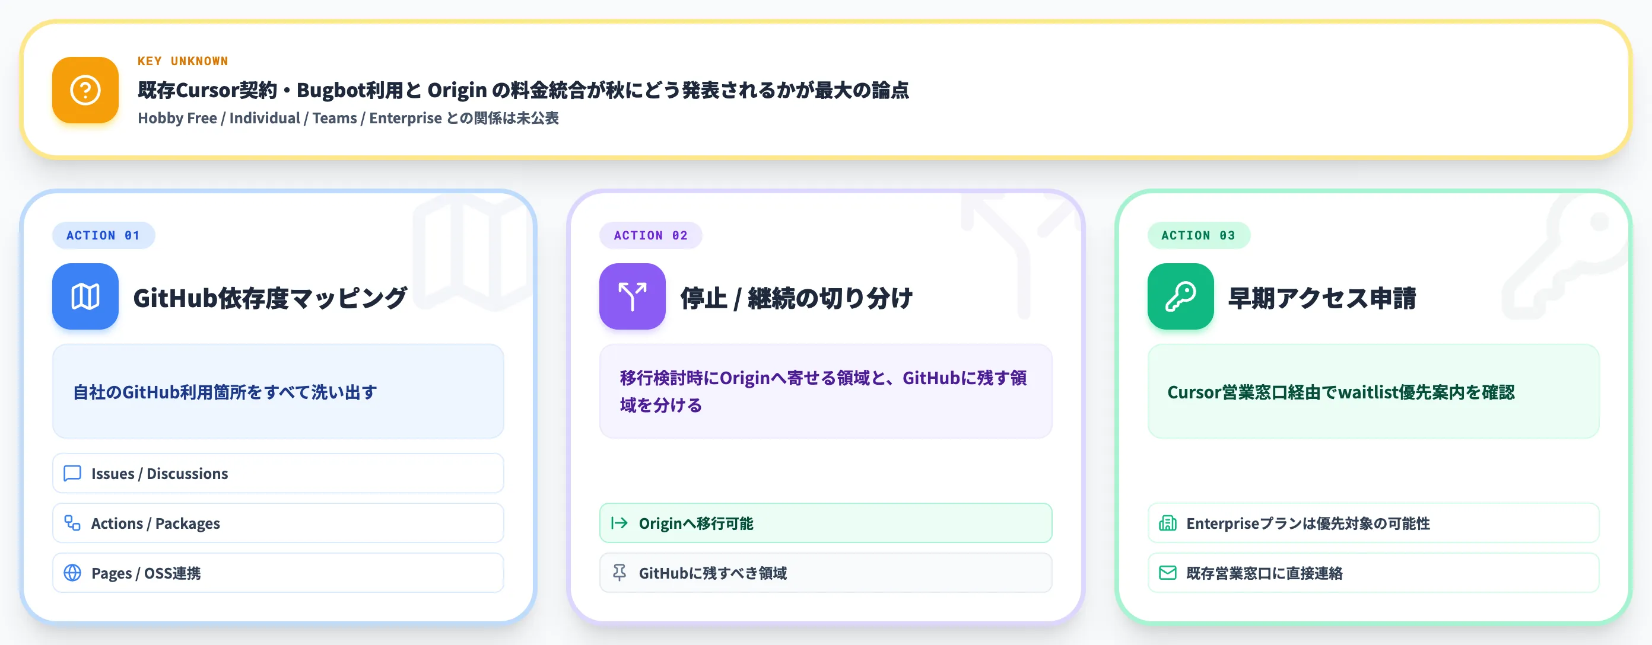Image resolution: width=1652 pixels, height=645 pixels.
Task: Open the Issues / Discussions row
Action: point(278,473)
